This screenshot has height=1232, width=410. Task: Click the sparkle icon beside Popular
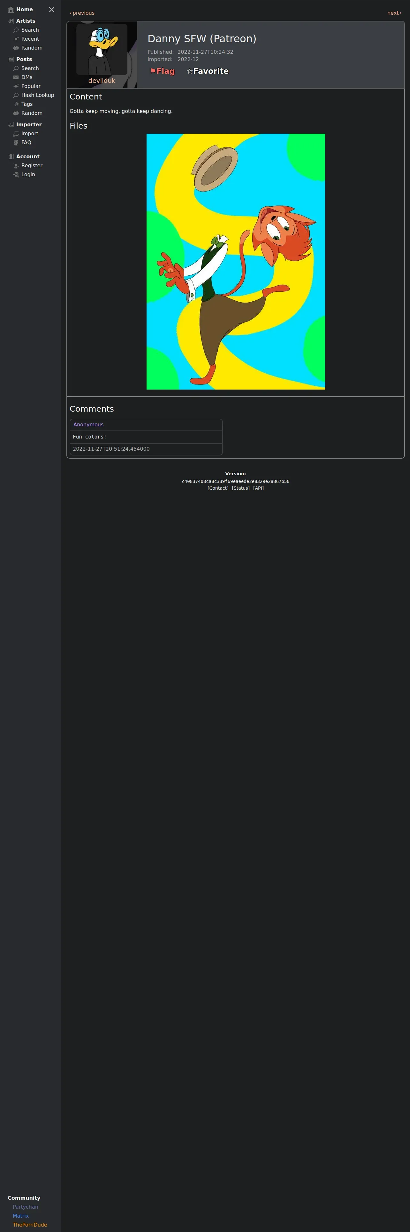coord(16,86)
